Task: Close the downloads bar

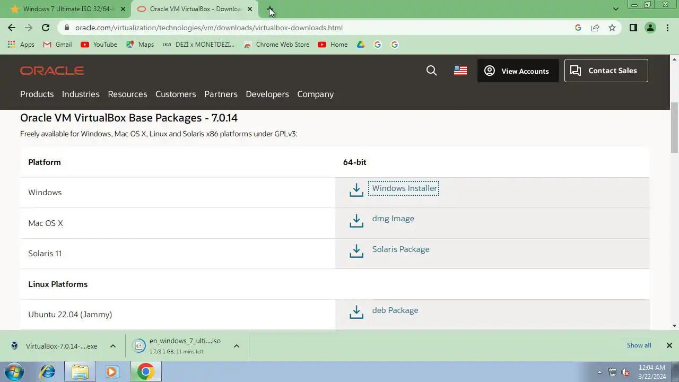Action: pyautogui.click(x=669, y=345)
